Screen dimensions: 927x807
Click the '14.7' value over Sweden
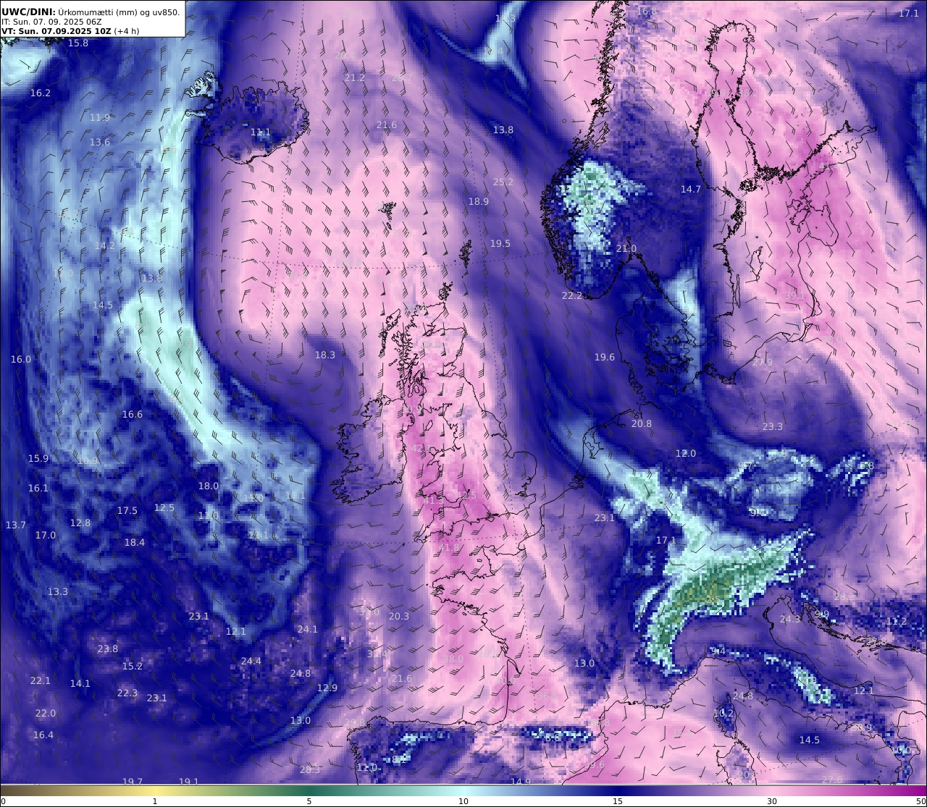[691, 190]
